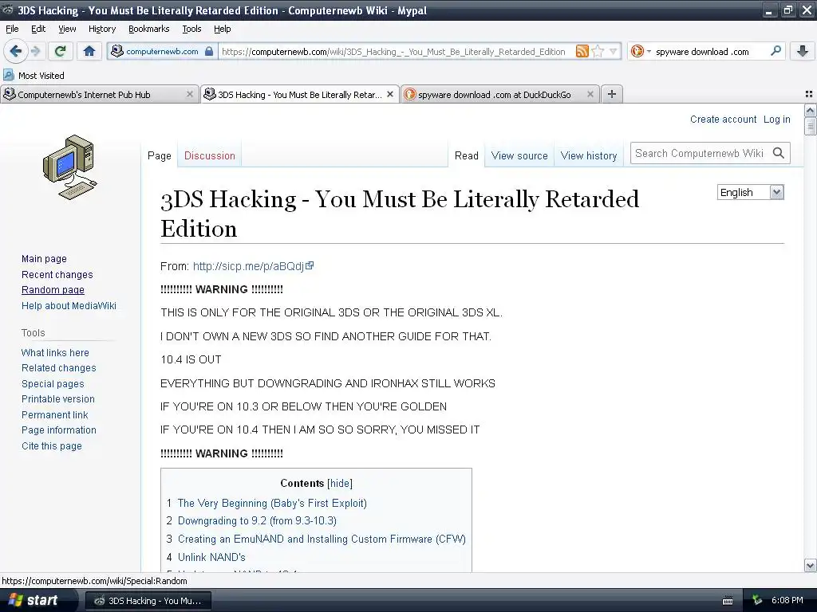Jump to The Very Beginning section
The image size is (817, 612).
tap(272, 504)
